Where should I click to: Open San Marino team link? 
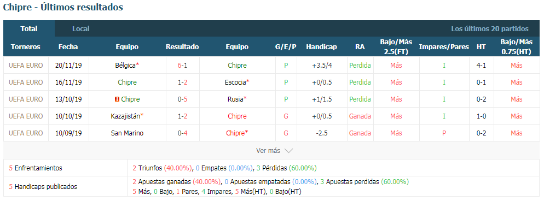pyautogui.click(x=127, y=133)
